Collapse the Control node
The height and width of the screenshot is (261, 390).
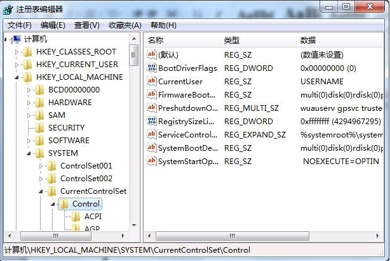tap(53, 204)
